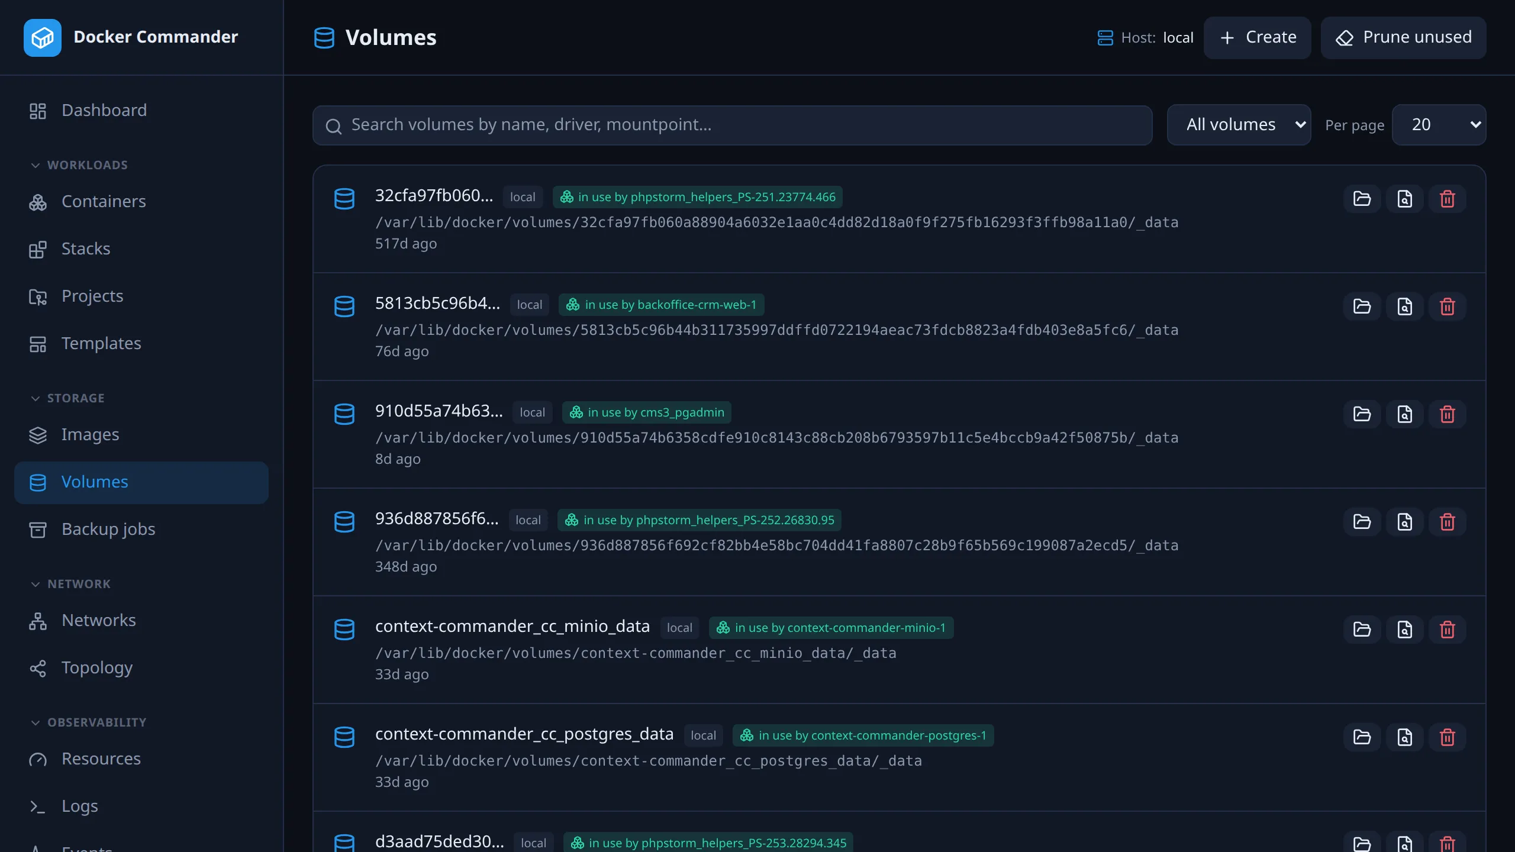
Task: Open Stacks in the sidebar
Action: (x=141, y=249)
